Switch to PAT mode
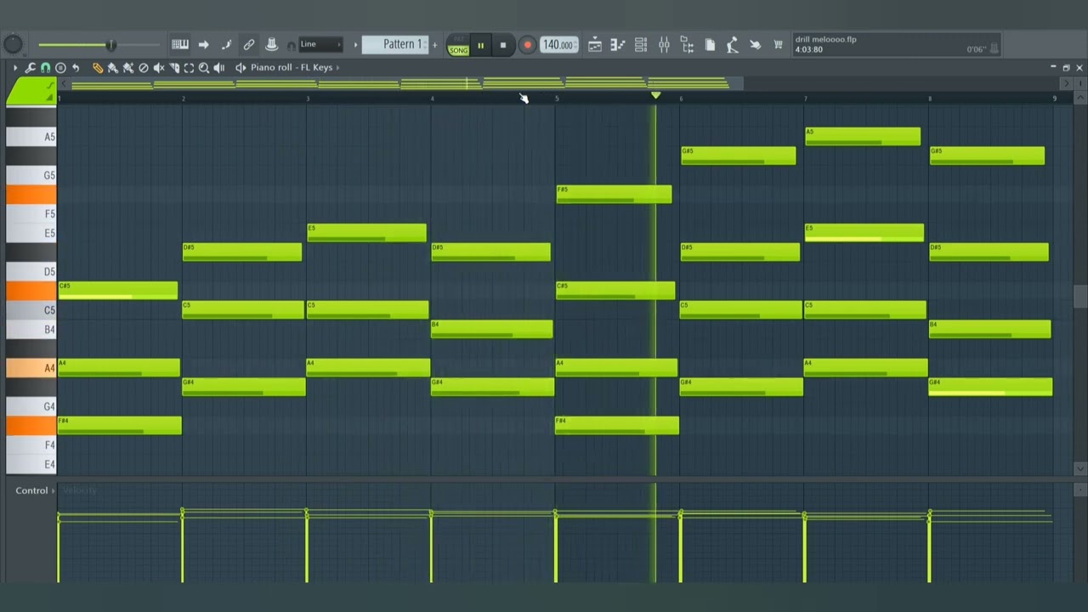Screen dimensions: 1088x612 coord(458,40)
